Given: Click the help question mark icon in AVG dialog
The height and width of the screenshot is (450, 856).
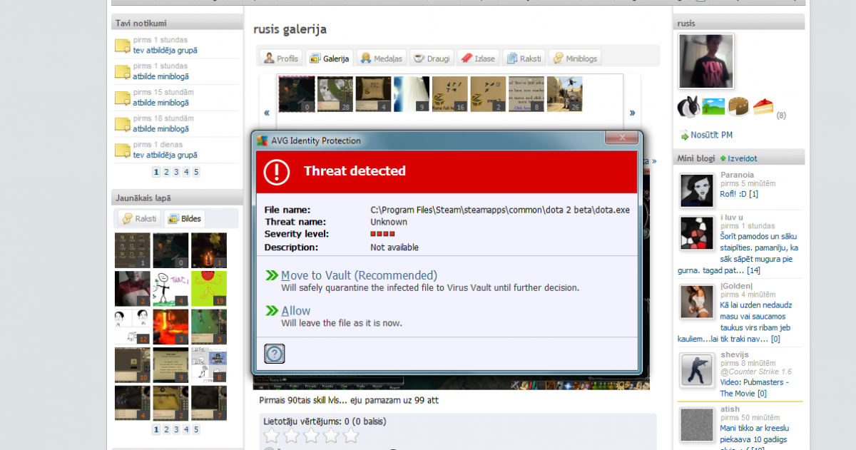Looking at the screenshot, I should click(x=275, y=353).
